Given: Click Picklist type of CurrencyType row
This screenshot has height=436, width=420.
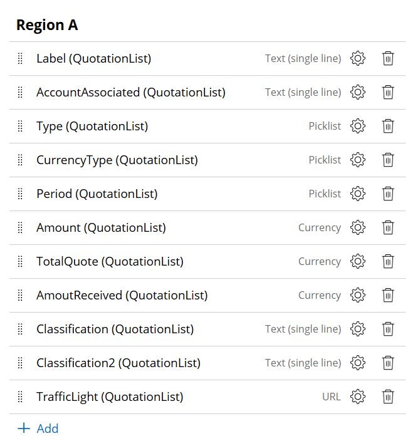Looking at the screenshot, I should pos(325,160).
